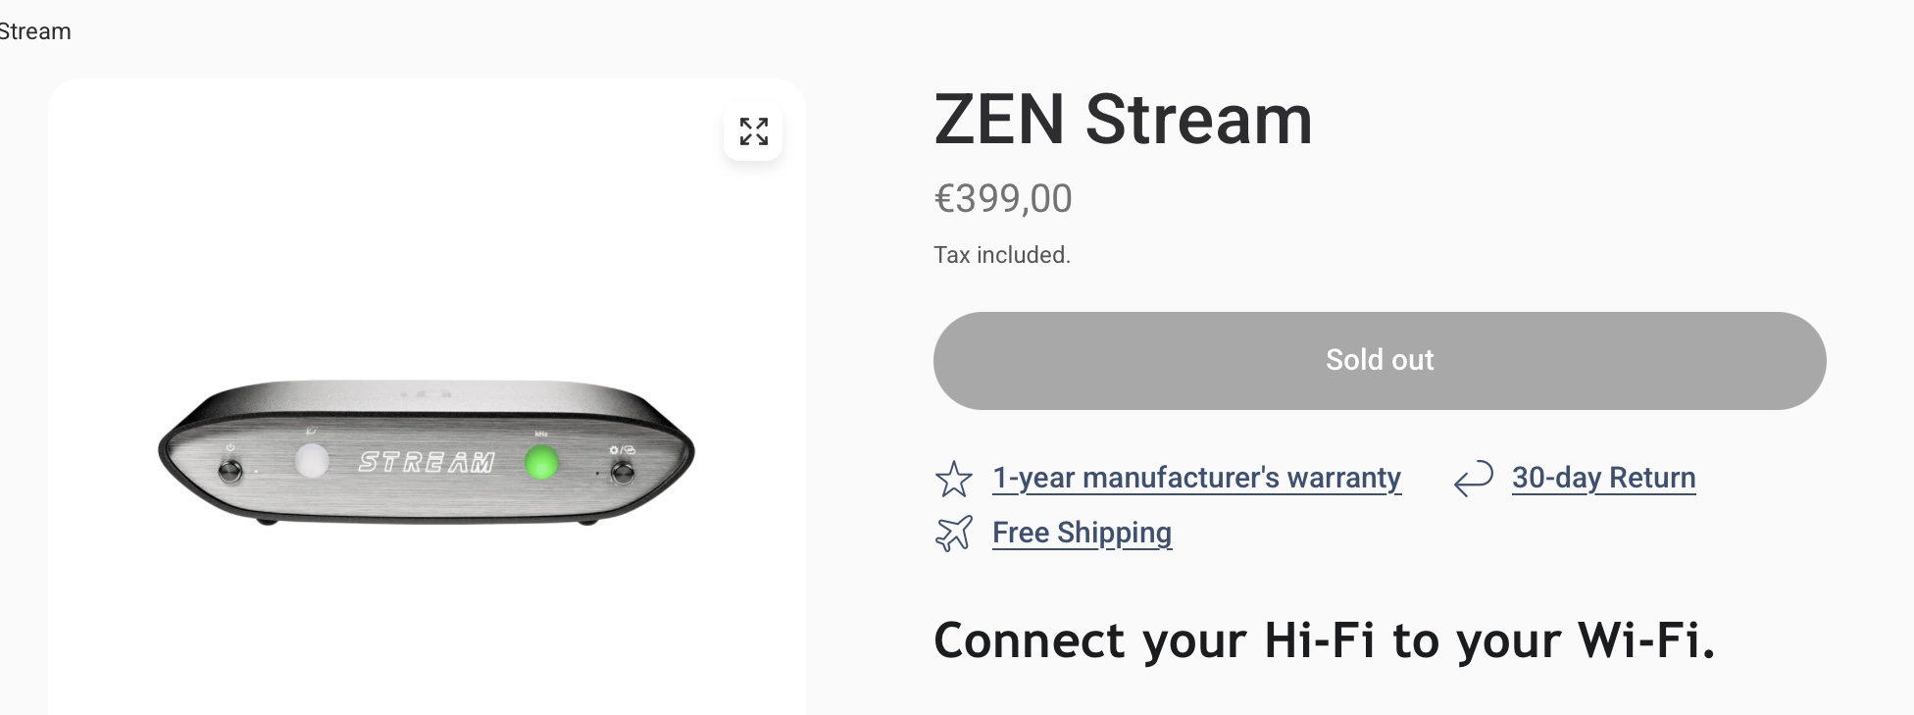
Task: Click the STREAM lettering on the device
Action: tap(427, 462)
